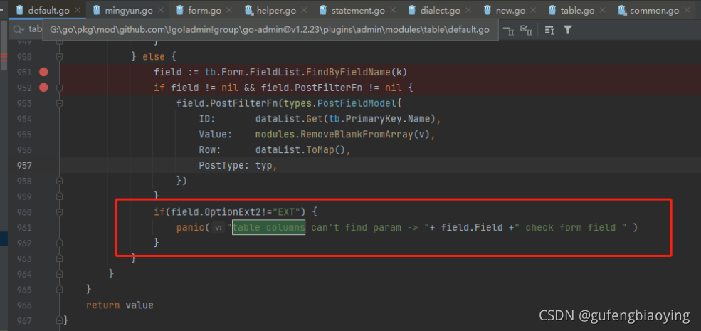
Task: Click the fold end marker on line 962
Action: (60, 243)
